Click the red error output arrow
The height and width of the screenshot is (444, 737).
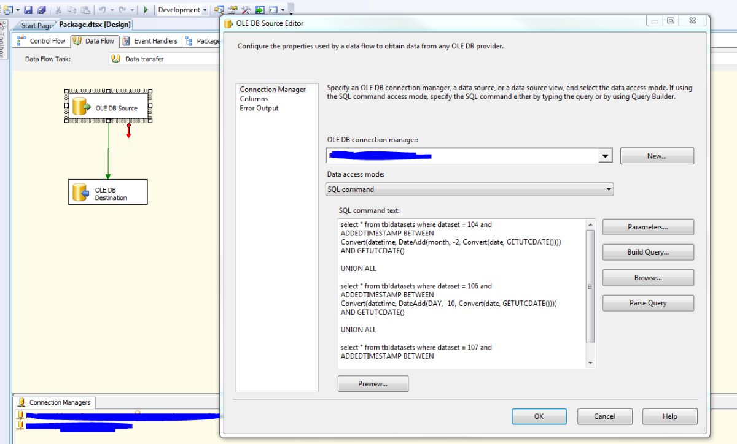(128, 131)
